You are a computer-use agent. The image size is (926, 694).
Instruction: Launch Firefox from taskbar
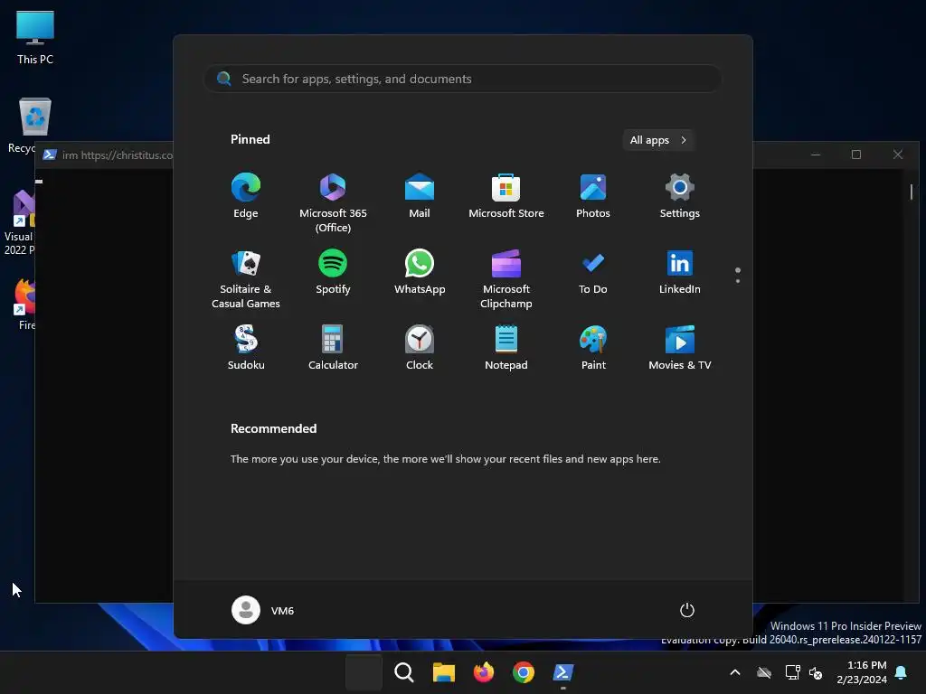tap(484, 672)
